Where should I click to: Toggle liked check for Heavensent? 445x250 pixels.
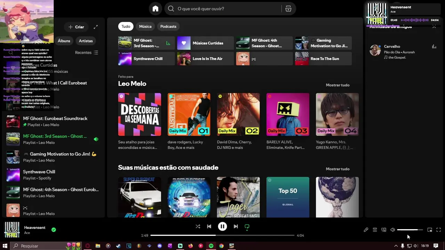pos(54,230)
